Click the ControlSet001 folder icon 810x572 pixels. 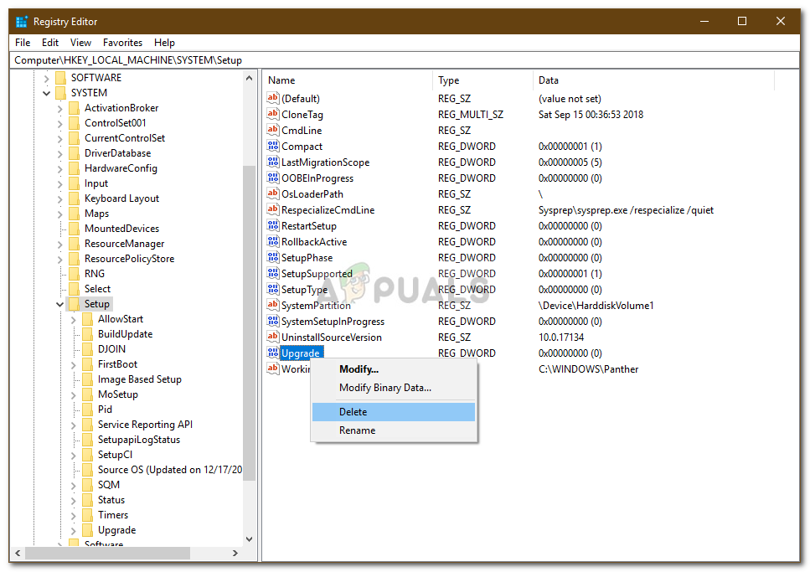click(x=74, y=123)
